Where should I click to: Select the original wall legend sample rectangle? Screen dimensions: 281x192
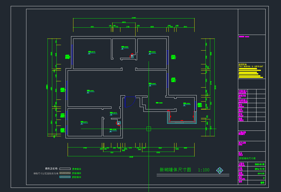[65, 169]
